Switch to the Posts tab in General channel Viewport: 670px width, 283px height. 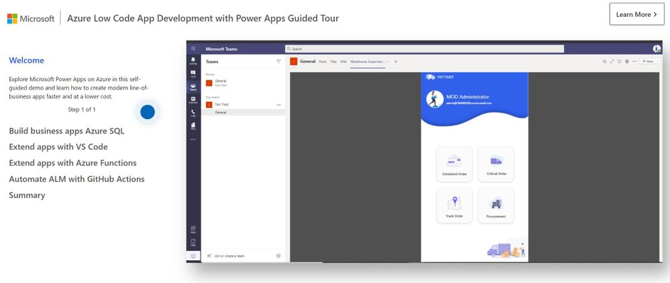[323, 62]
